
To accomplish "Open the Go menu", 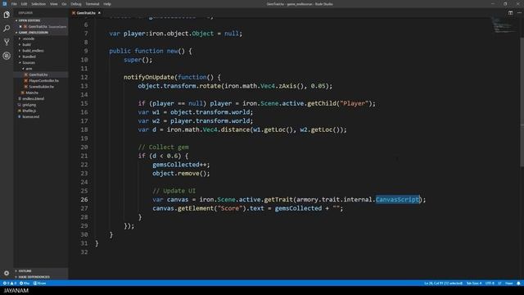I will click(x=64, y=4).
